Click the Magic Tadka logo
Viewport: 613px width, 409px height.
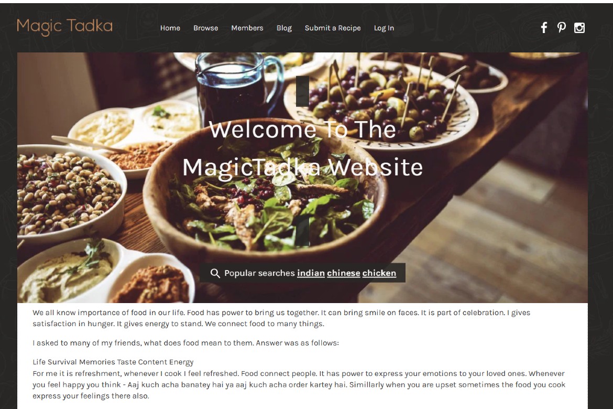tap(64, 27)
